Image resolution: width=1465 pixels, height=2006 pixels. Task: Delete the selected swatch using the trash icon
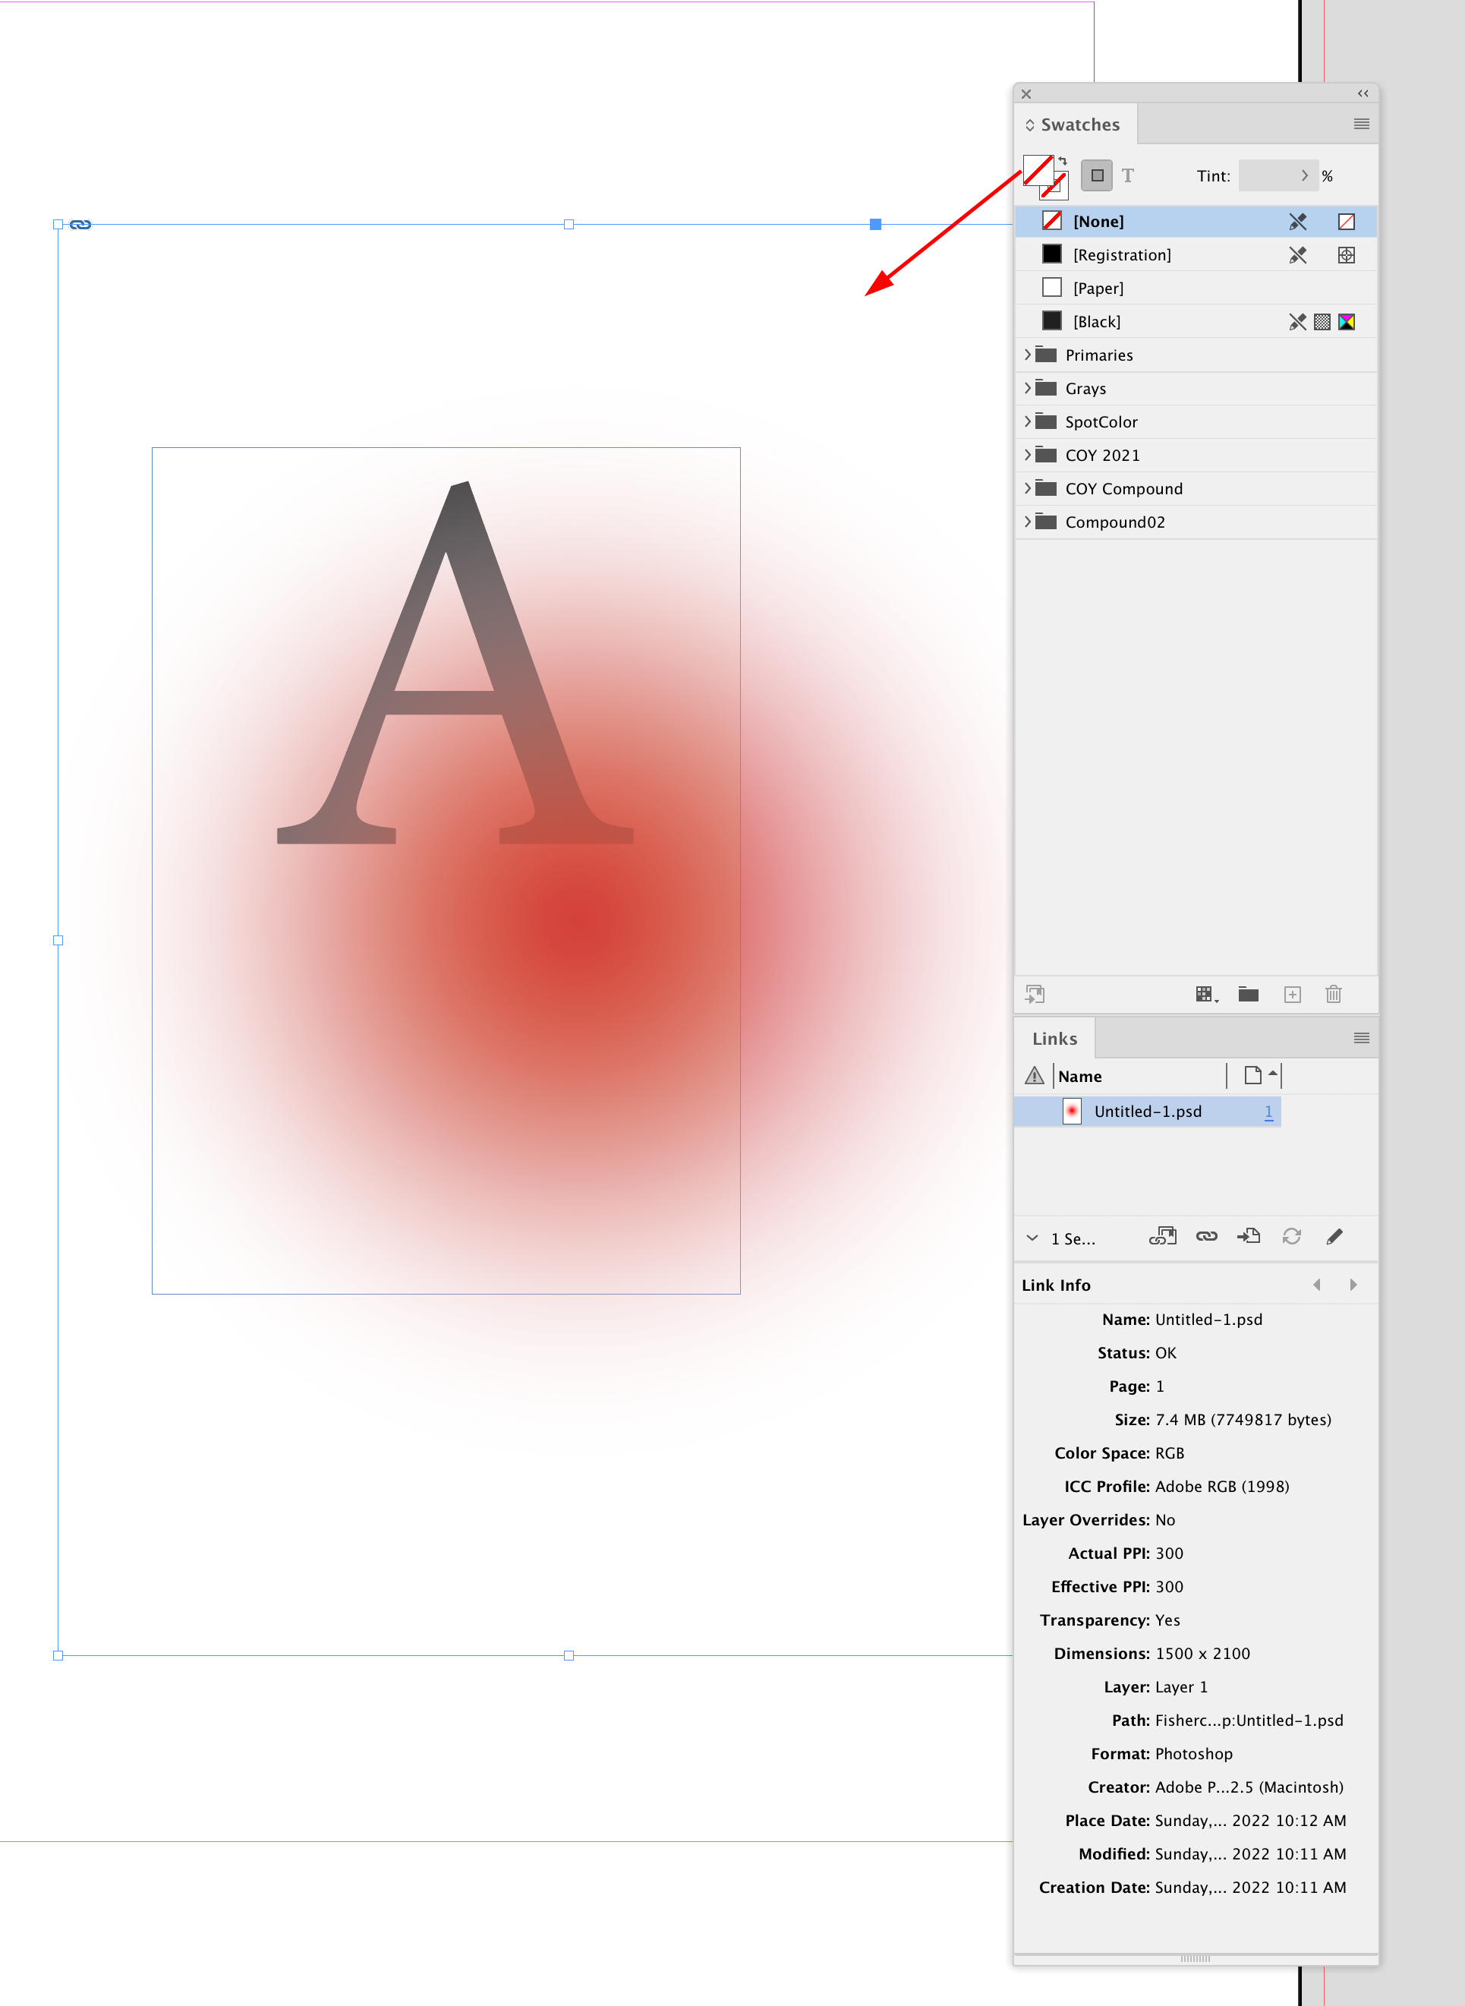coord(1334,994)
